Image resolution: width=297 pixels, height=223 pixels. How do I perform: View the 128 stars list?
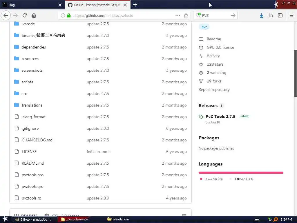[x=211, y=64]
